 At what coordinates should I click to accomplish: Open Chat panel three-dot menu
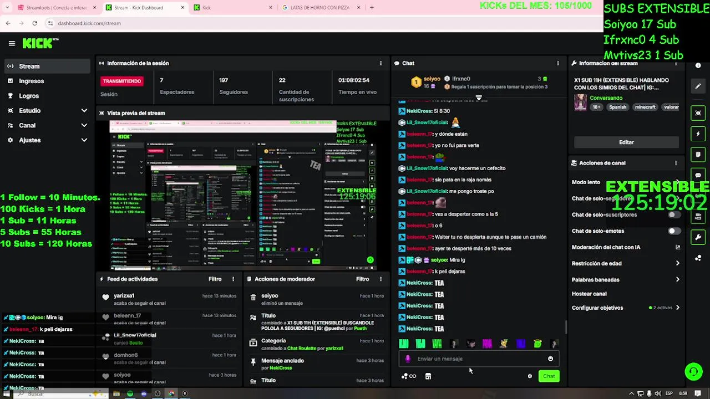(558, 63)
